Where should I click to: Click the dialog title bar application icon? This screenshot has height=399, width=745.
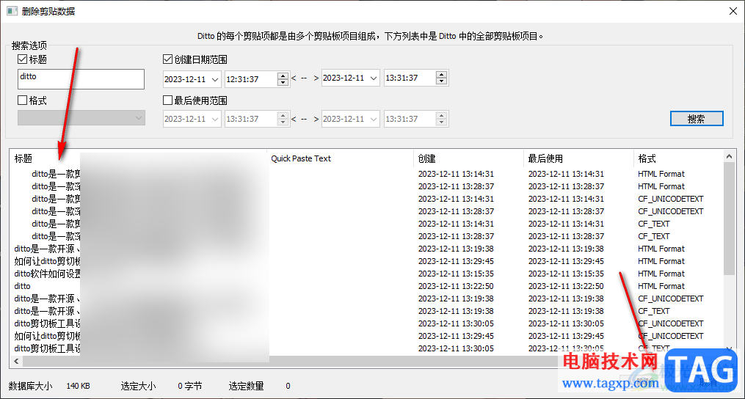pyautogui.click(x=12, y=11)
